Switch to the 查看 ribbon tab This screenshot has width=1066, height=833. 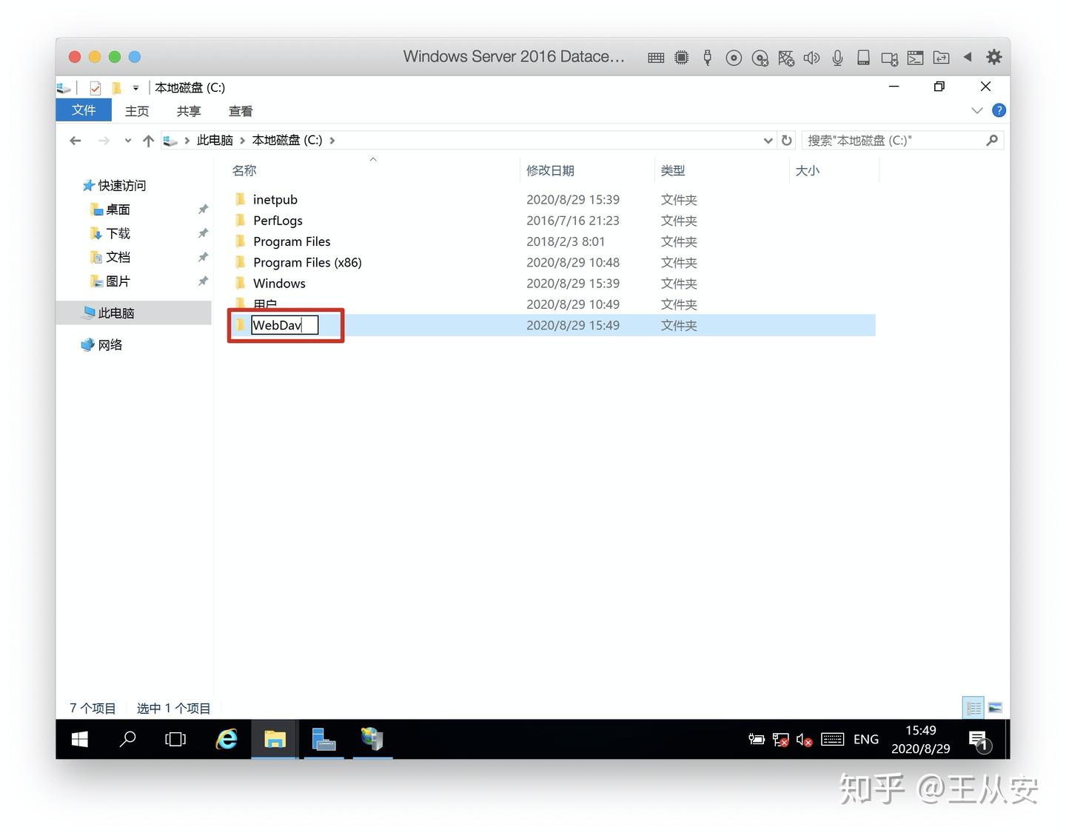pyautogui.click(x=241, y=111)
